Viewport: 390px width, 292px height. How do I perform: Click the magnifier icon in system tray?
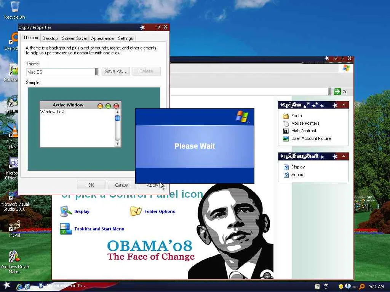point(362,287)
